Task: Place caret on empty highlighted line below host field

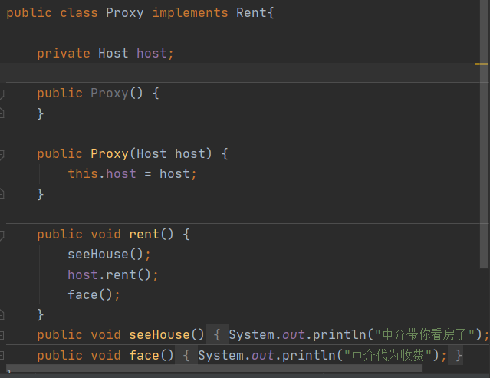Action: pyautogui.click(x=240, y=73)
